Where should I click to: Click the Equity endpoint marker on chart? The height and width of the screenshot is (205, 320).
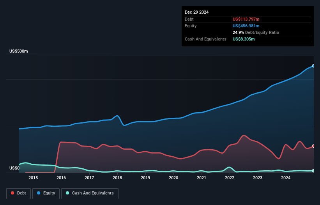click(313, 66)
